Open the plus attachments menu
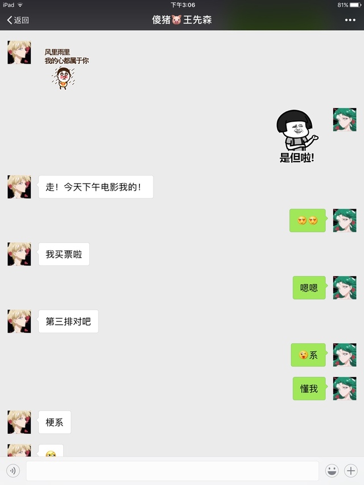The width and height of the screenshot is (364, 485). (351, 471)
